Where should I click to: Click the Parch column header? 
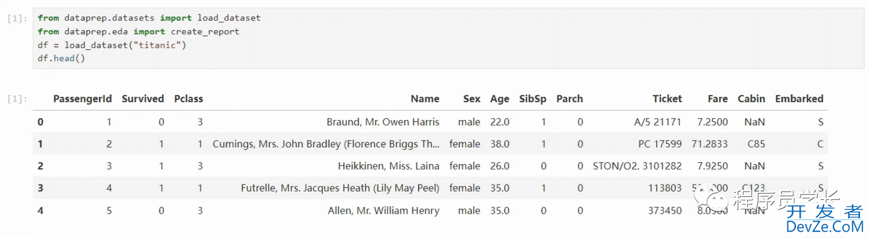569,99
